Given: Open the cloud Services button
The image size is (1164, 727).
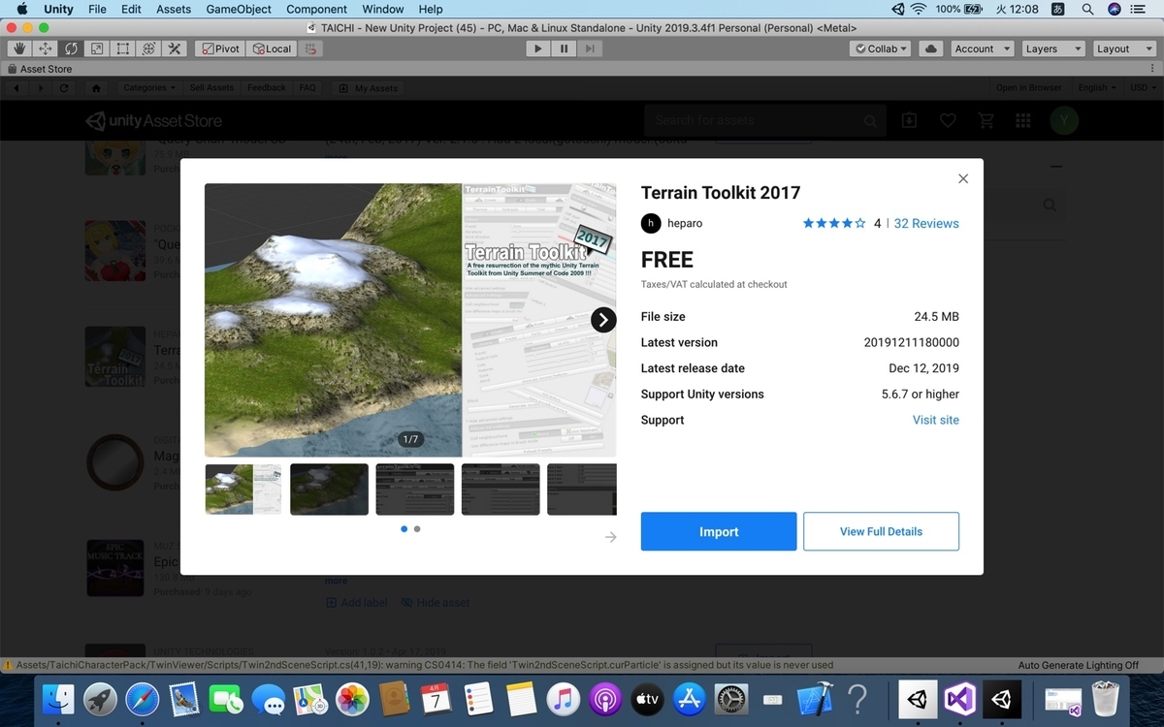Looking at the screenshot, I should pyautogui.click(x=931, y=48).
